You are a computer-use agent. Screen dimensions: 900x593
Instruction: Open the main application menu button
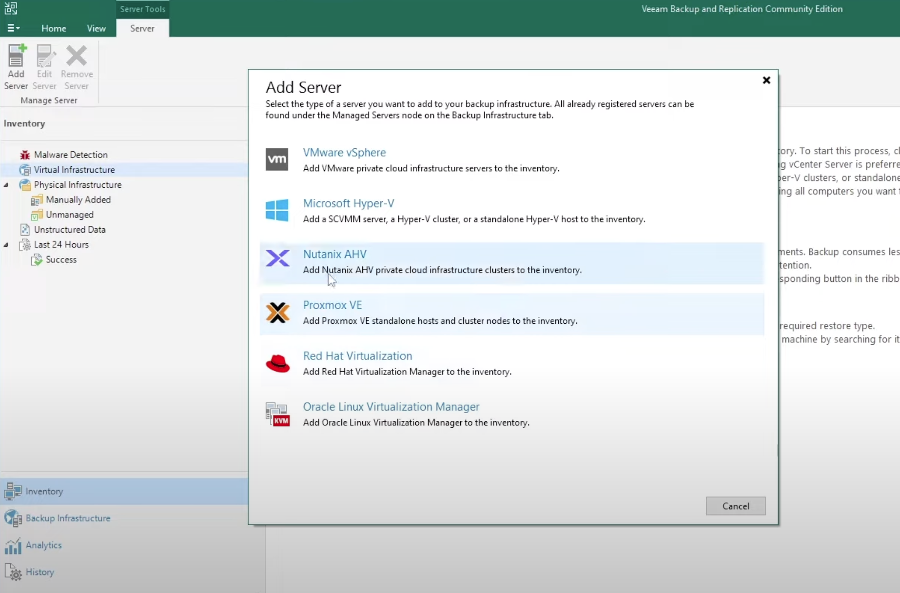coord(13,28)
